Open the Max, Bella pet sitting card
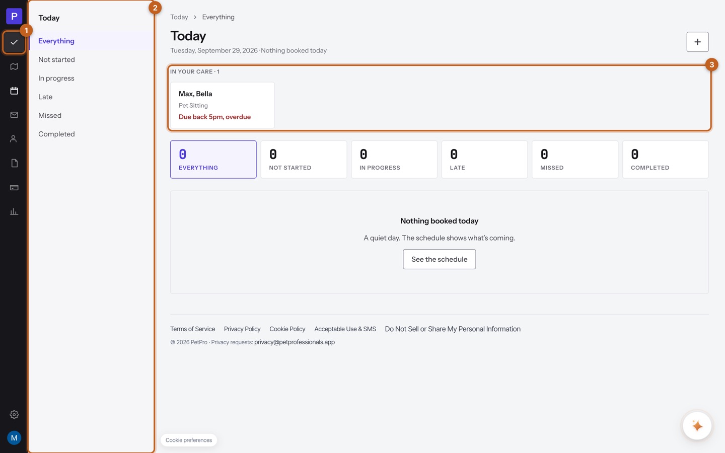 pyautogui.click(x=222, y=105)
